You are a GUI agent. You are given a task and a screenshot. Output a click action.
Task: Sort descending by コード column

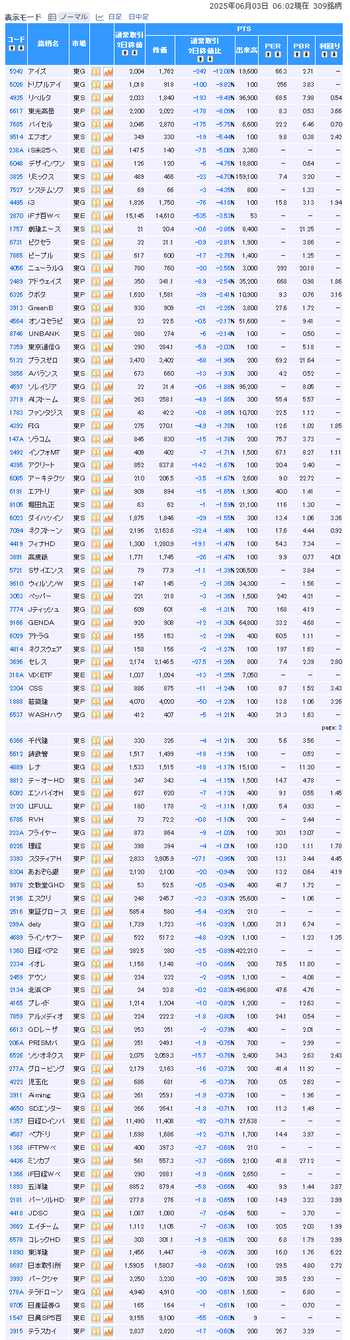[21, 48]
